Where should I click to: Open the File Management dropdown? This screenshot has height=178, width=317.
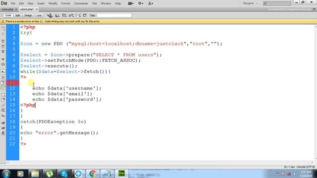(64, 15)
